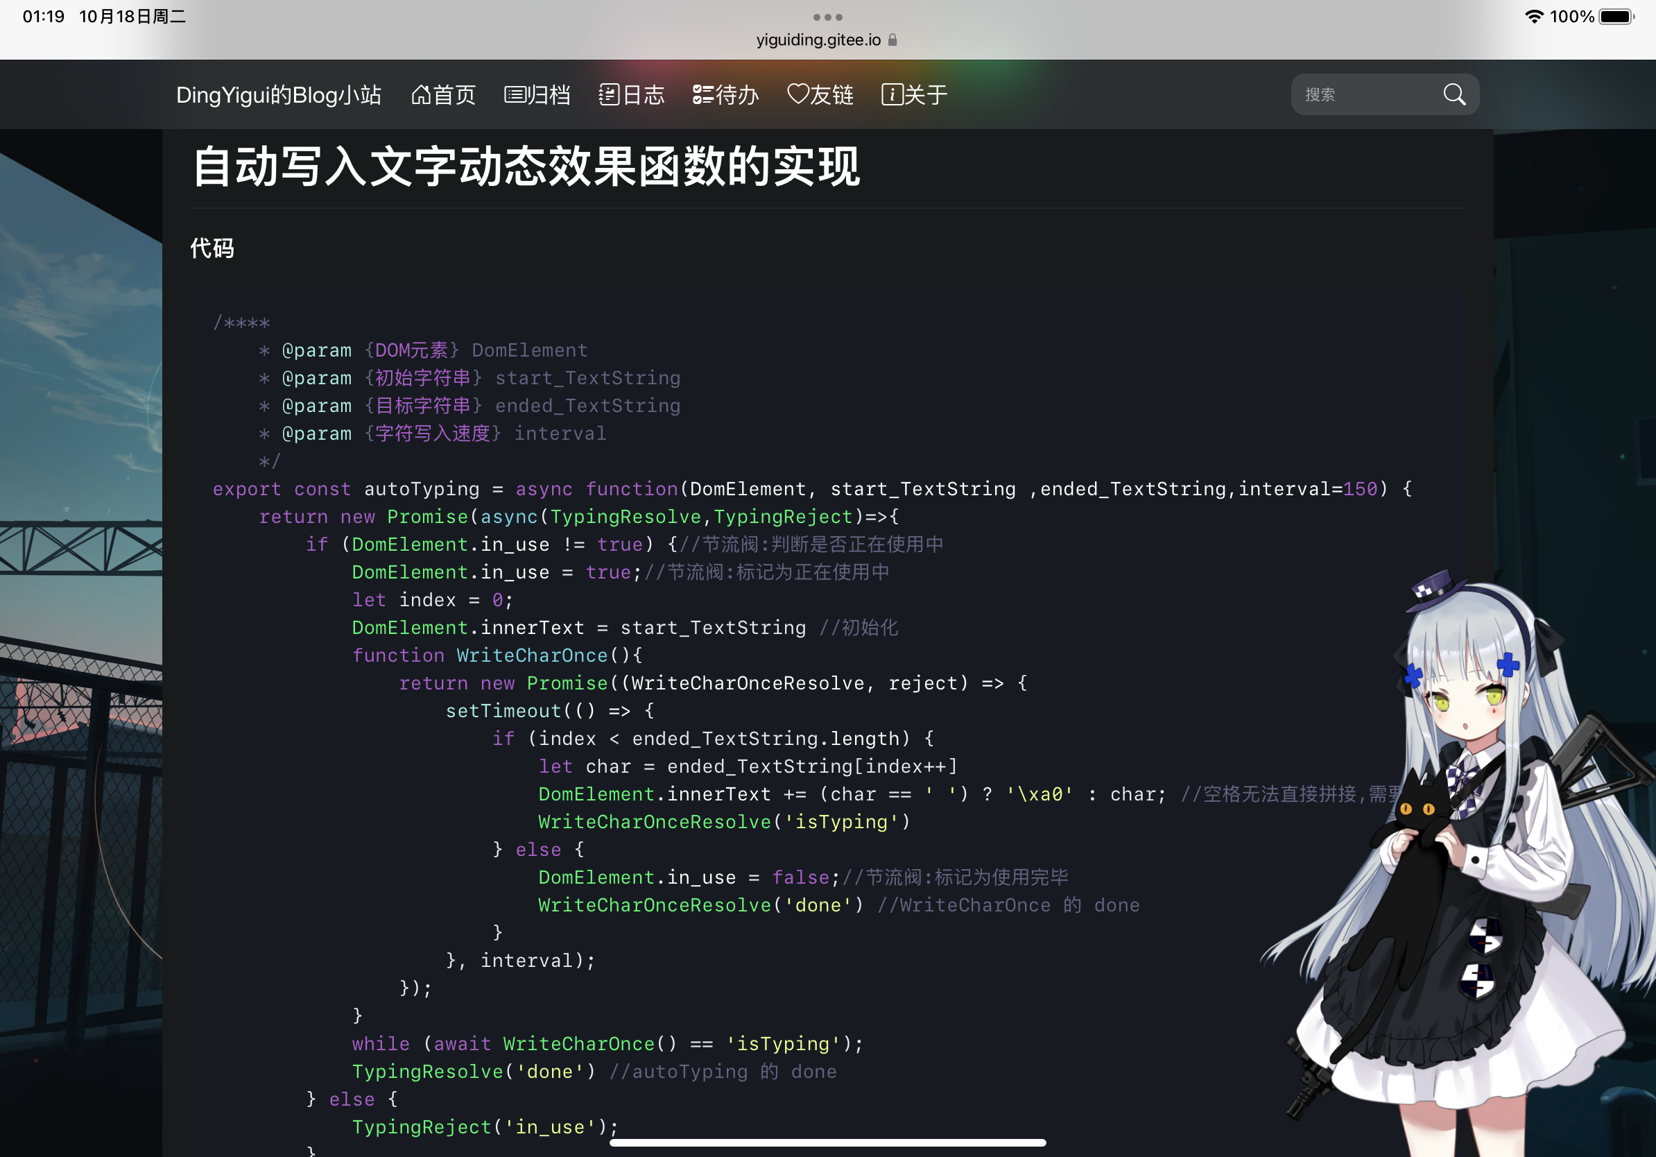1656x1157 pixels.
Task: Tap the clock time in status bar
Action: (x=43, y=17)
